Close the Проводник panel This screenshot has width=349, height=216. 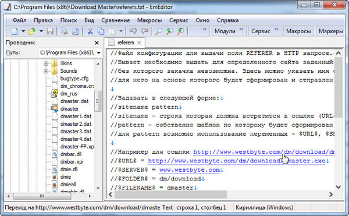tap(97, 43)
